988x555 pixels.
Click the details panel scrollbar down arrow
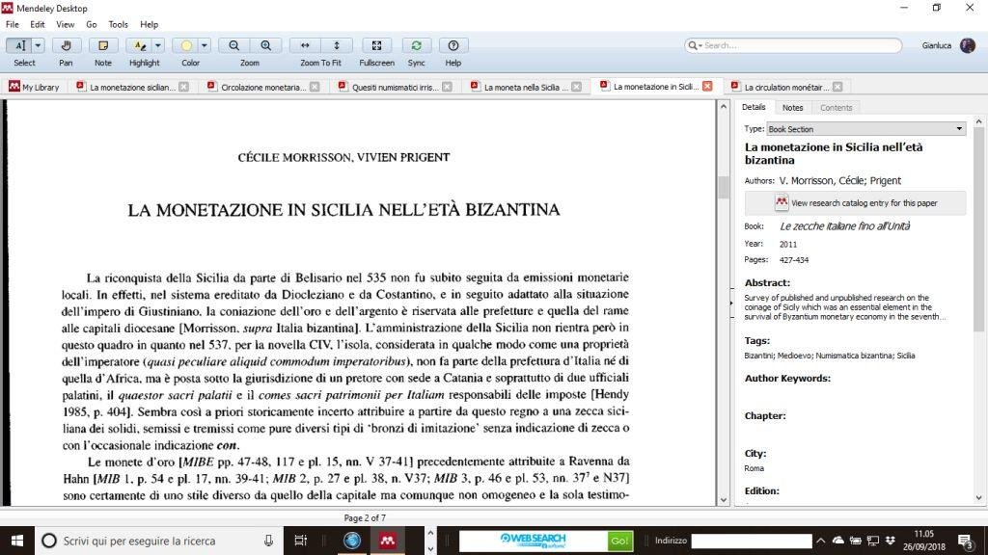tap(978, 498)
